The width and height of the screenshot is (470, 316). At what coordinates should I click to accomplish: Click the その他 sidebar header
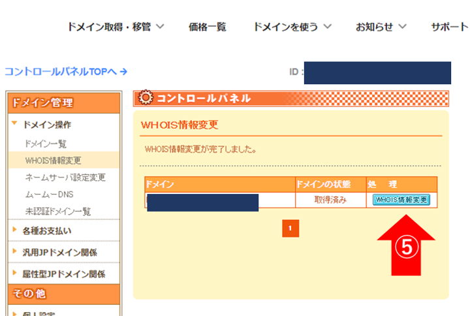point(63,294)
